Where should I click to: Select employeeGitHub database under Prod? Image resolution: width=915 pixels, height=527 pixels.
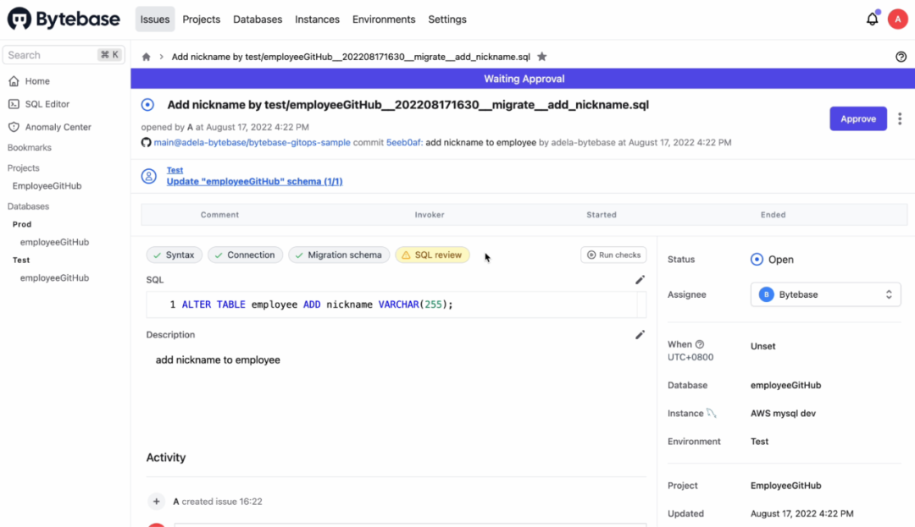pyautogui.click(x=54, y=242)
